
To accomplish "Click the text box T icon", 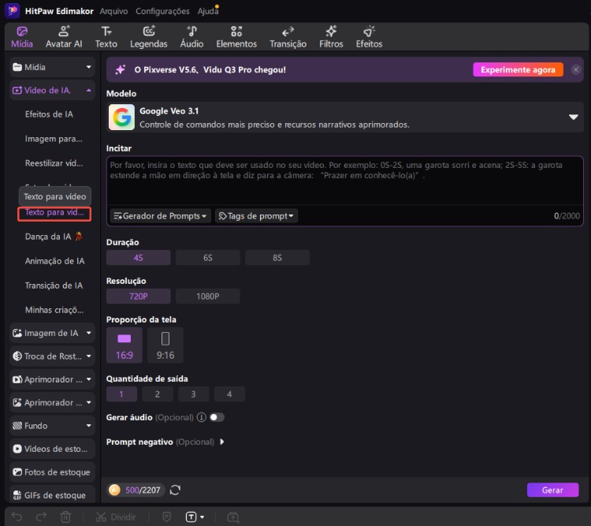I will [x=191, y=517].
